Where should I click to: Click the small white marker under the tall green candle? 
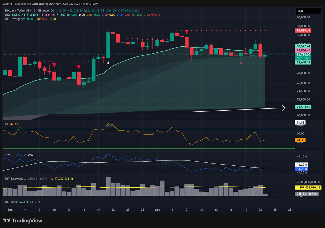click(108, 63)
